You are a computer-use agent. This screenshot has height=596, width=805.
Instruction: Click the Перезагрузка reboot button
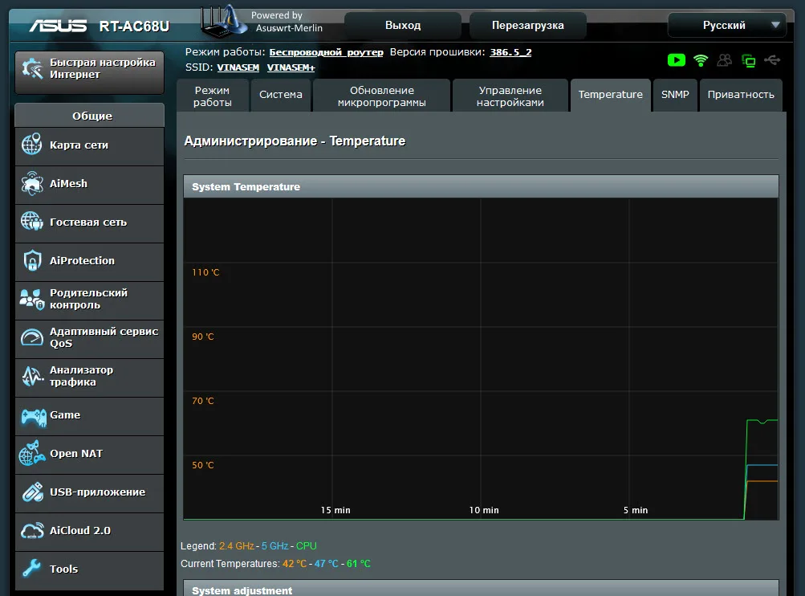click(528, 25)
